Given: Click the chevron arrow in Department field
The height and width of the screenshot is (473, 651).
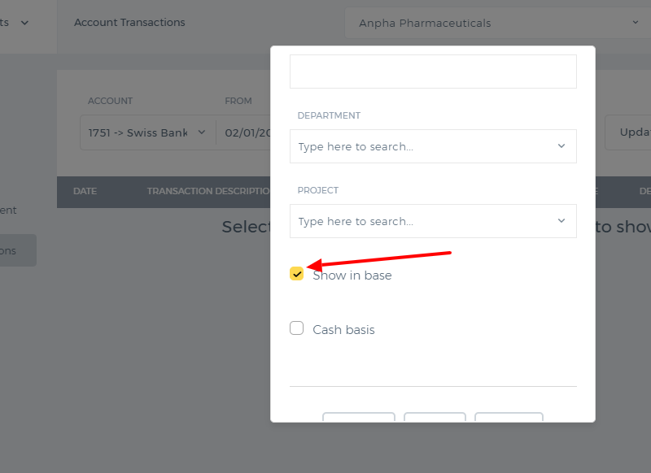Looking at the screenshot, I should click(561, 146).
